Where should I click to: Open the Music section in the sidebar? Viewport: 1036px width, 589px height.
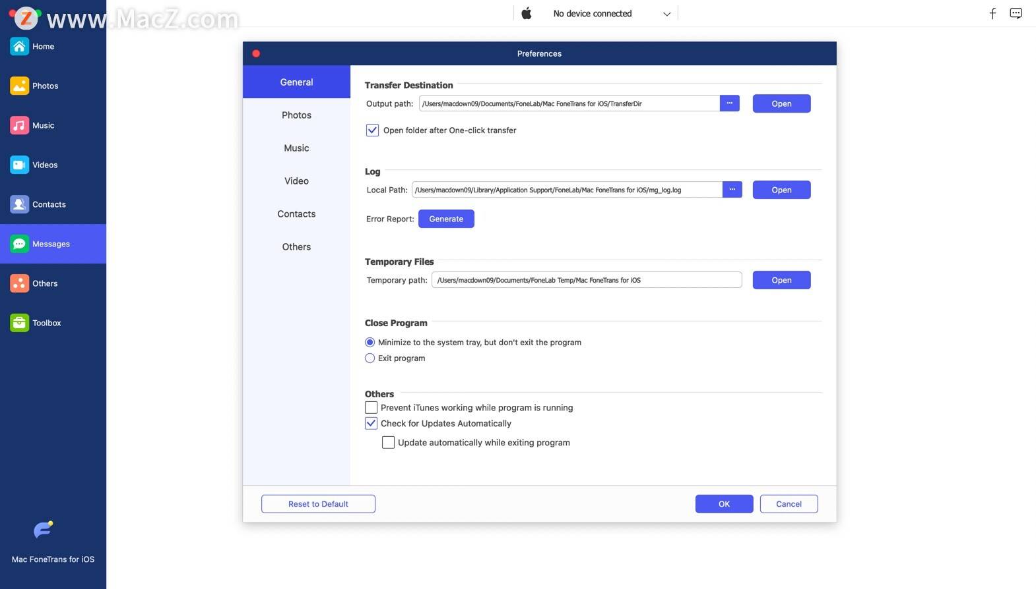[53, 125]
